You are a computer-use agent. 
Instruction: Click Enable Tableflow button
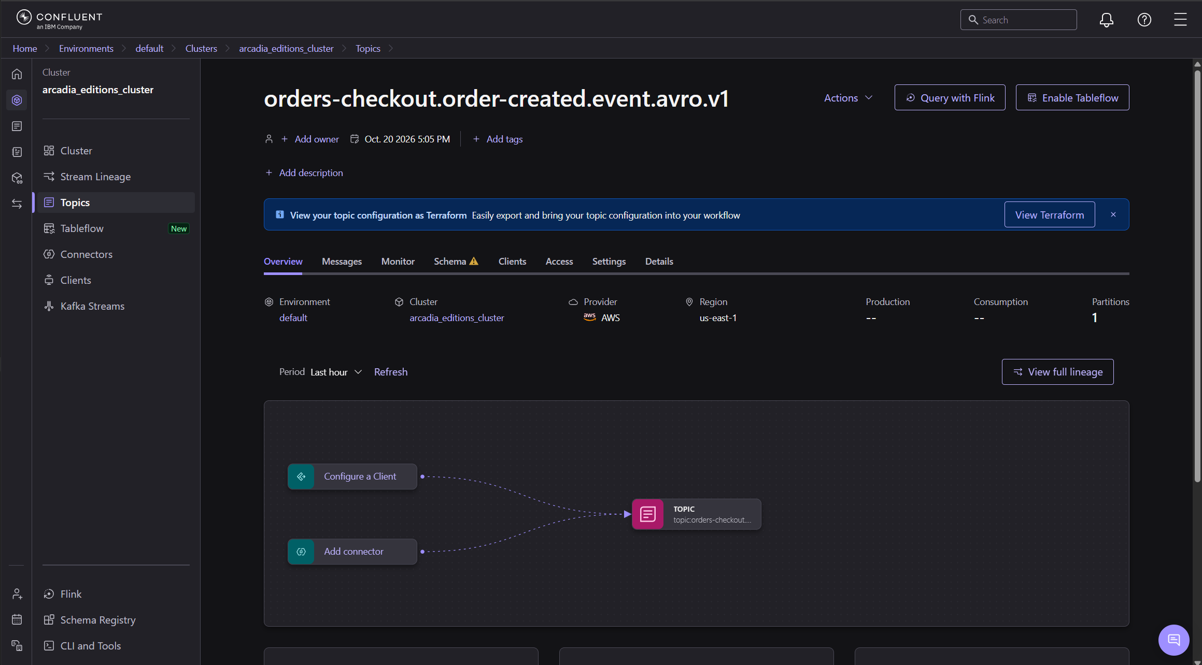(1072, 97)
